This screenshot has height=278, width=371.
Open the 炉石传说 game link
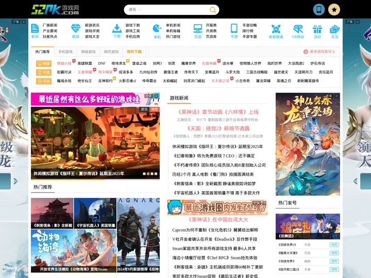coord(317,63)
